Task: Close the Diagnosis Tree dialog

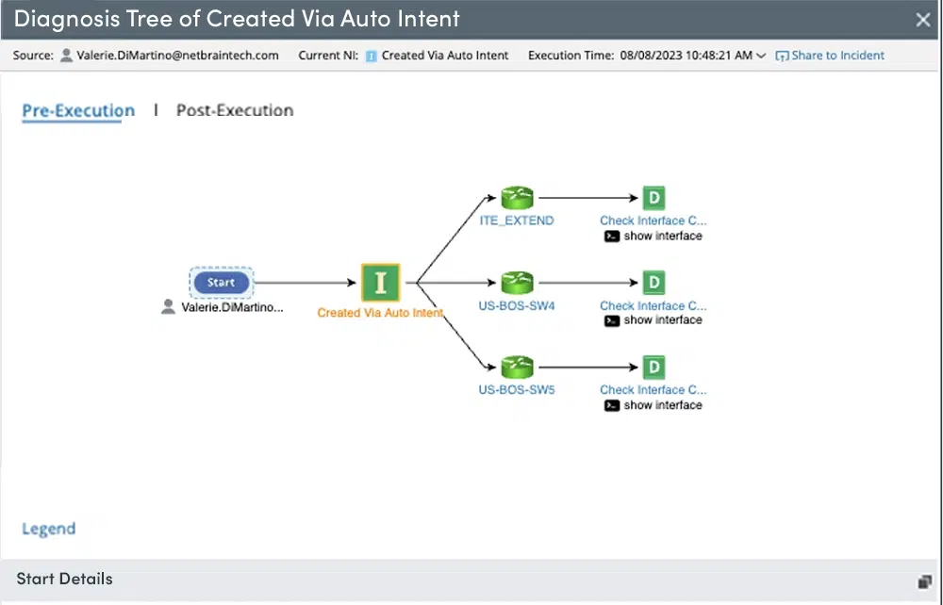Action: click(x=923, y=20)
